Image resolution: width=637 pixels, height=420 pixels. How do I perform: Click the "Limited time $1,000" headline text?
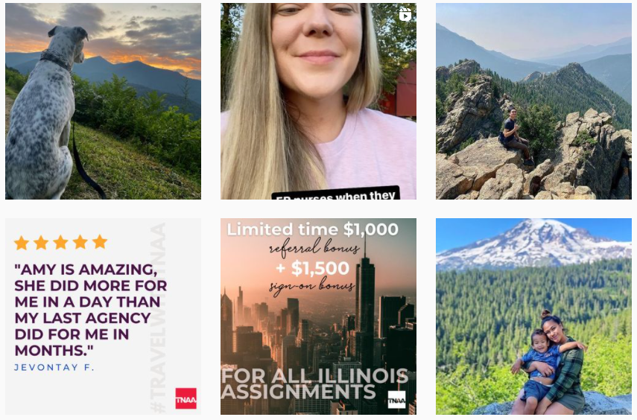(312, 229)
